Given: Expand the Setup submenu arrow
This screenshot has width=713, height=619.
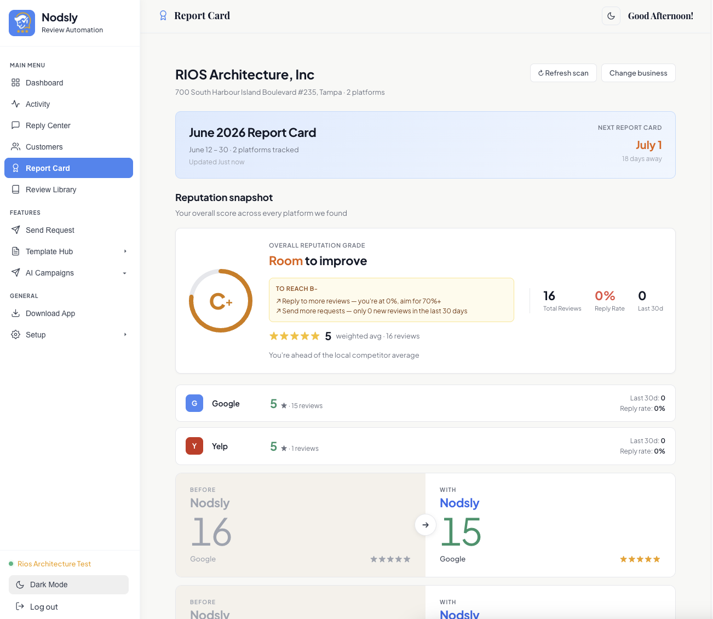Looking at the screenshot, I should [x=125, y=335].
